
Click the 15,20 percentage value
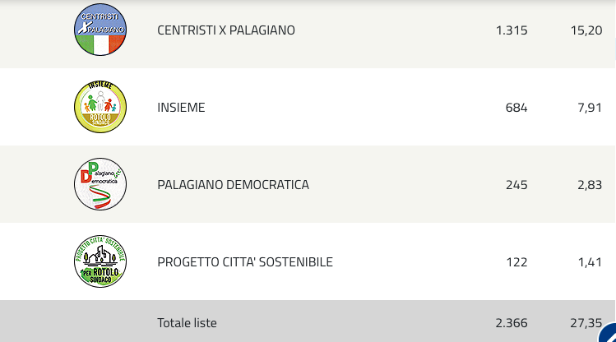(x=586, y=30)
